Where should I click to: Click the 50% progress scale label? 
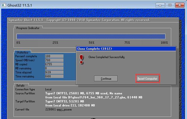click(91, 43)
